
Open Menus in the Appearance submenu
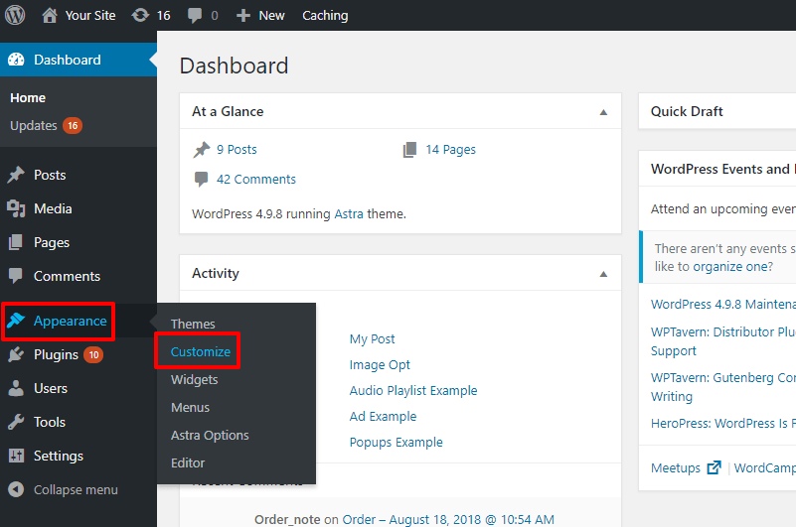click(191, 407)
